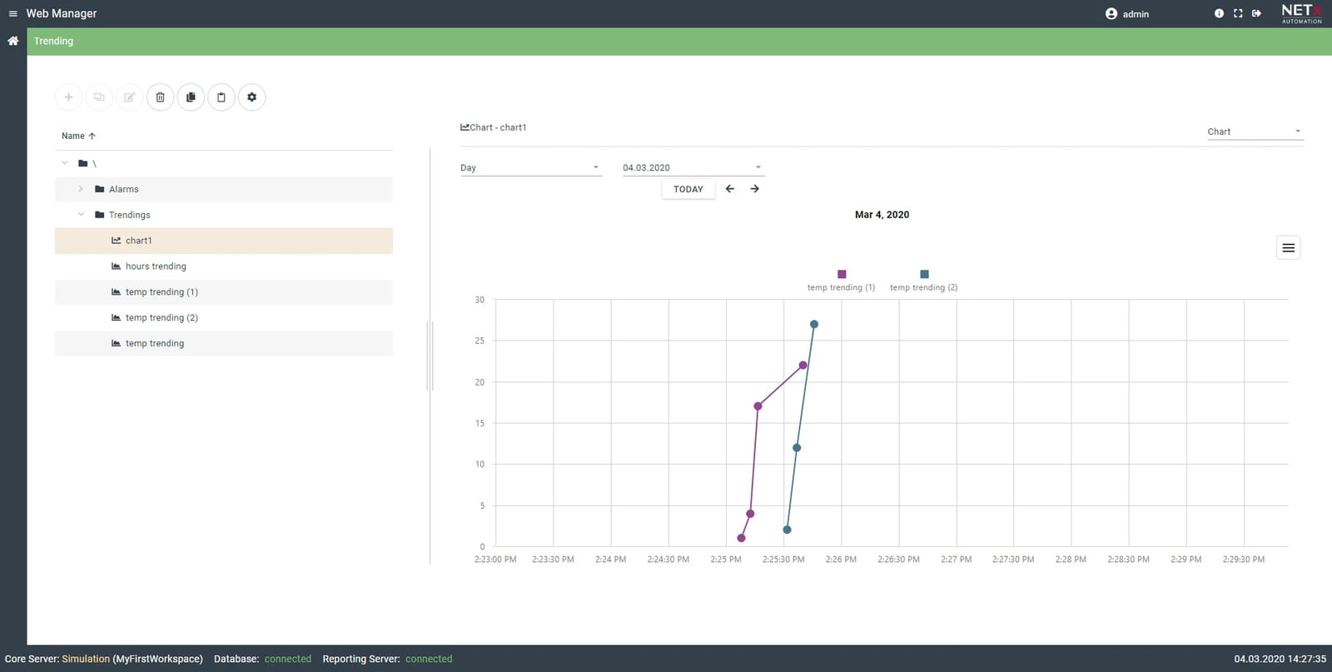Click the Mar 4, 2020 chart title

tap(882, 215)
